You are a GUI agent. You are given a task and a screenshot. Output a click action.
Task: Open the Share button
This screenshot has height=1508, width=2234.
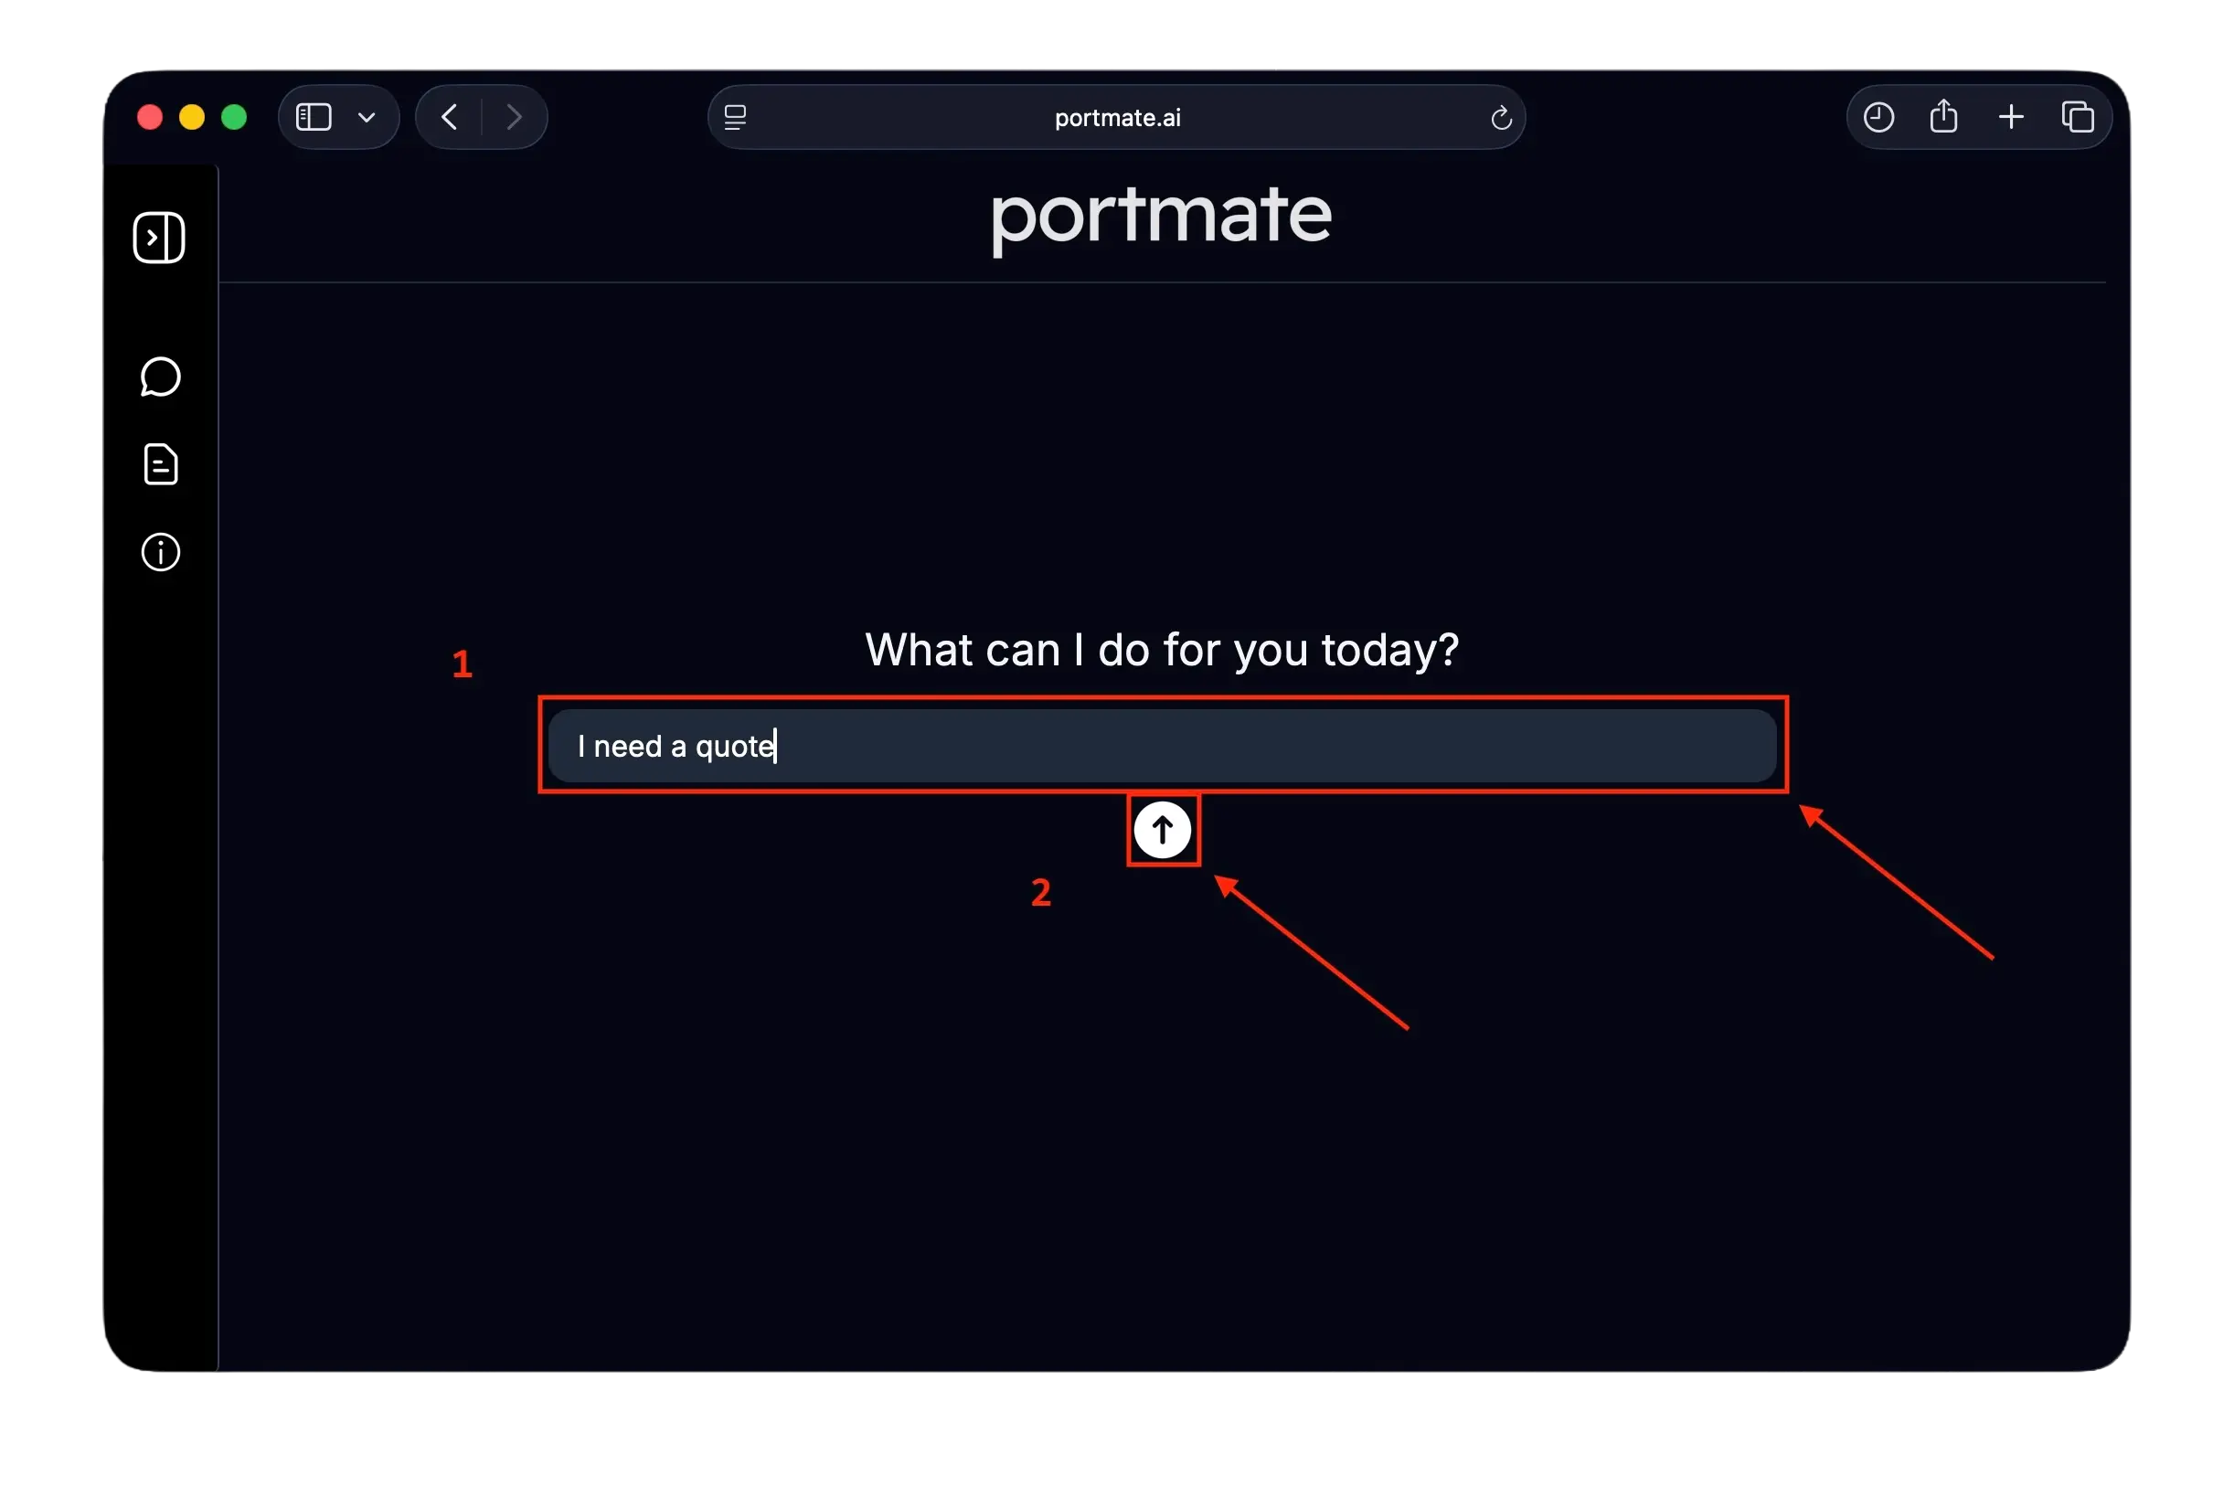(x=1942, y=116)
